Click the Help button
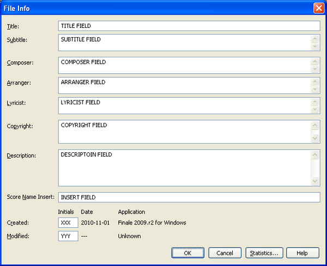The height and width of the screenshot is (266, 327). [302, 253]
